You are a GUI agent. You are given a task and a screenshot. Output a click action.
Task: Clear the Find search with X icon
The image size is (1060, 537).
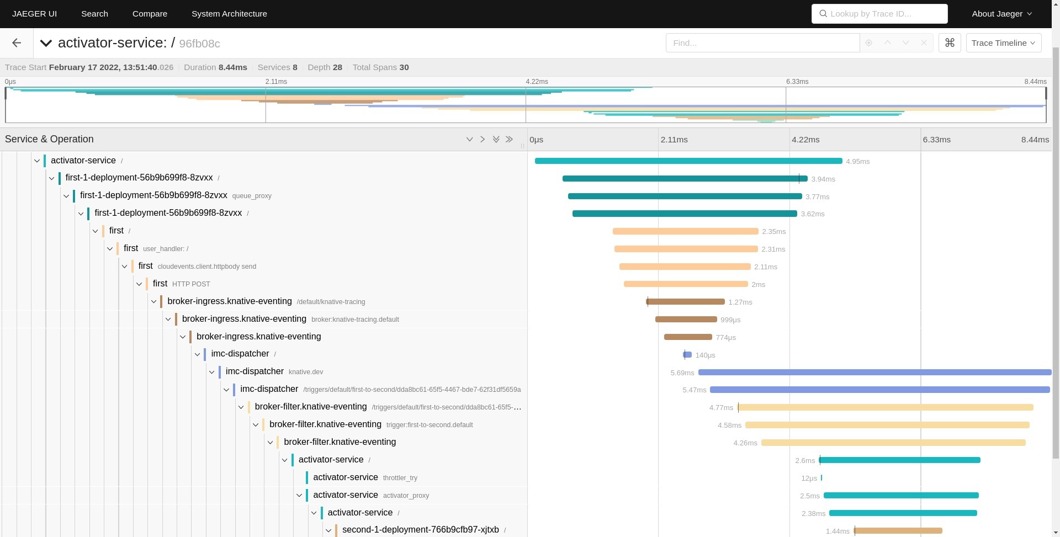coord(924,43)
